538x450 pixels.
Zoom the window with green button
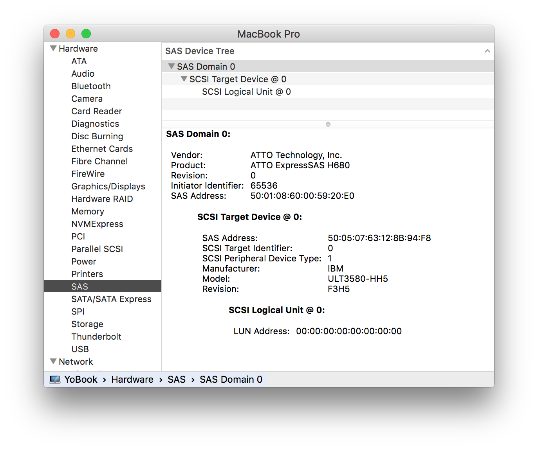pyautogui.click(x=86, y=34)
